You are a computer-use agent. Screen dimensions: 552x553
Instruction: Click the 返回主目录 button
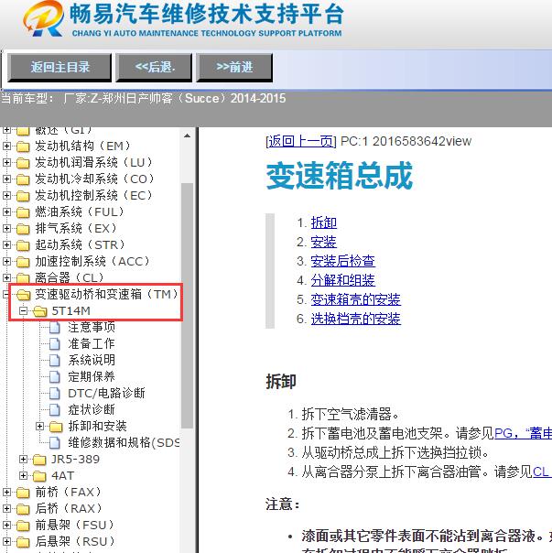point(60,68)
